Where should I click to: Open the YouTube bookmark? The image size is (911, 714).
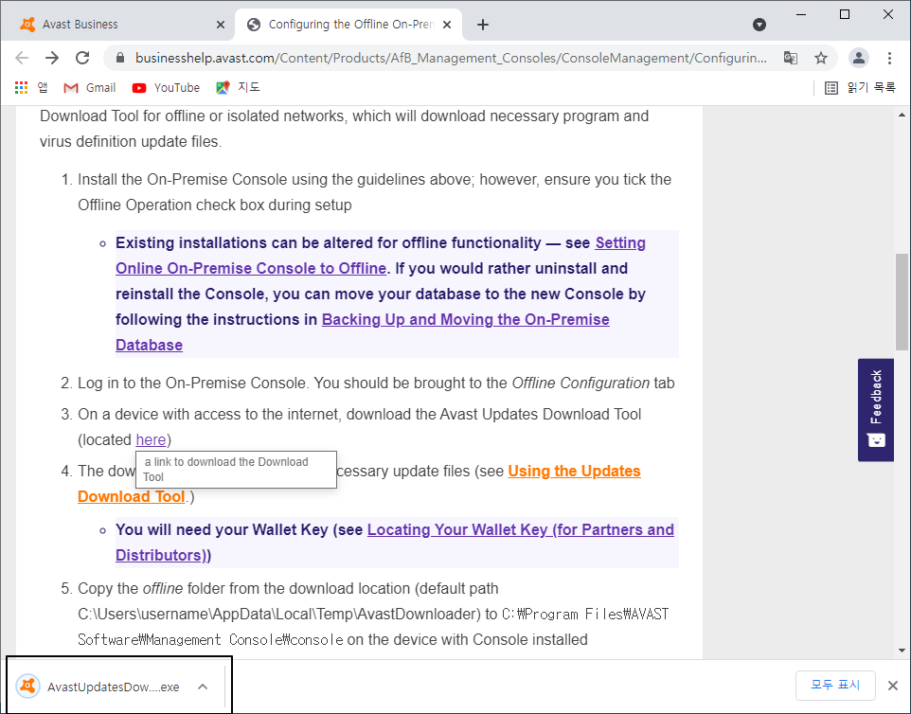pos(166,88)
